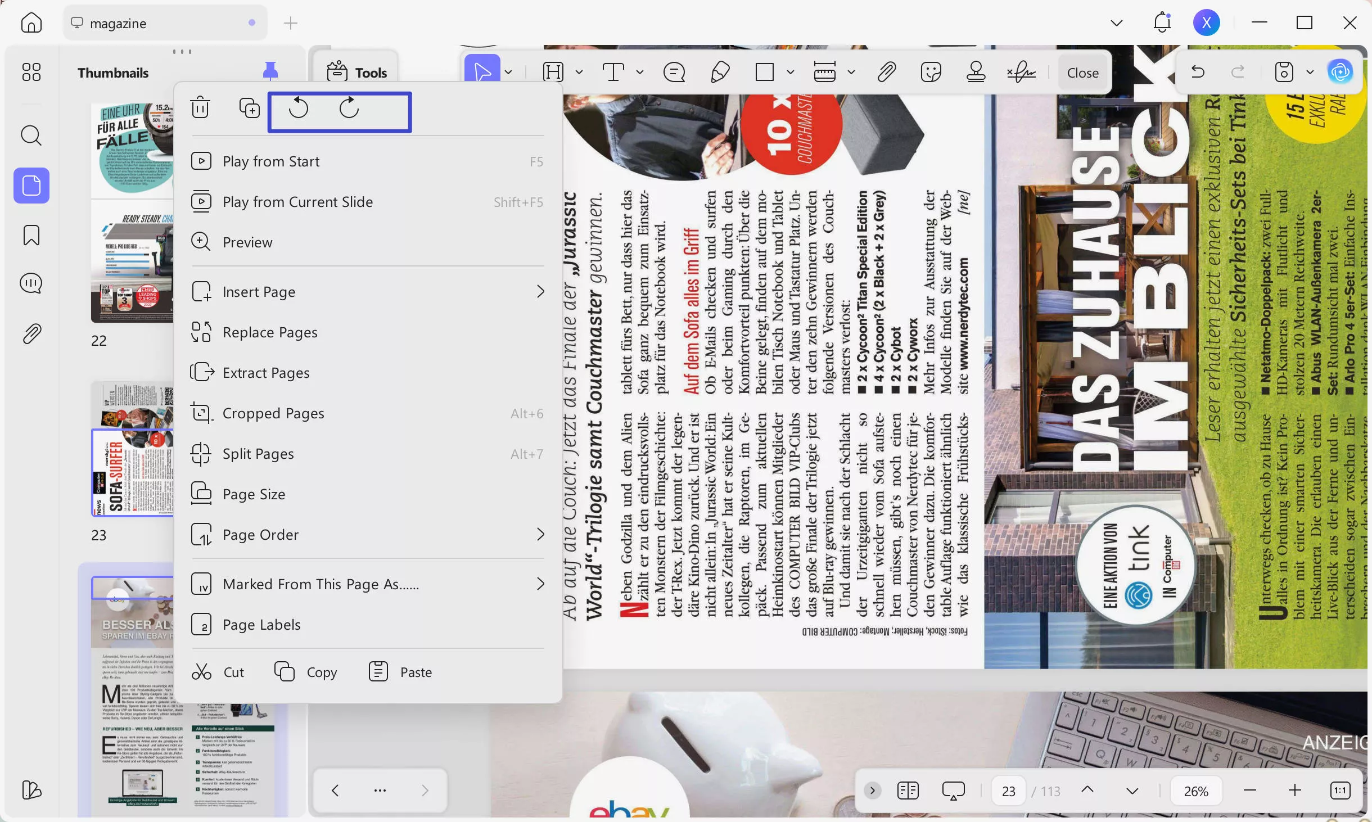Pin the Thumbnails panel
Screen dimensions: 1372x822
click(270, 69)
